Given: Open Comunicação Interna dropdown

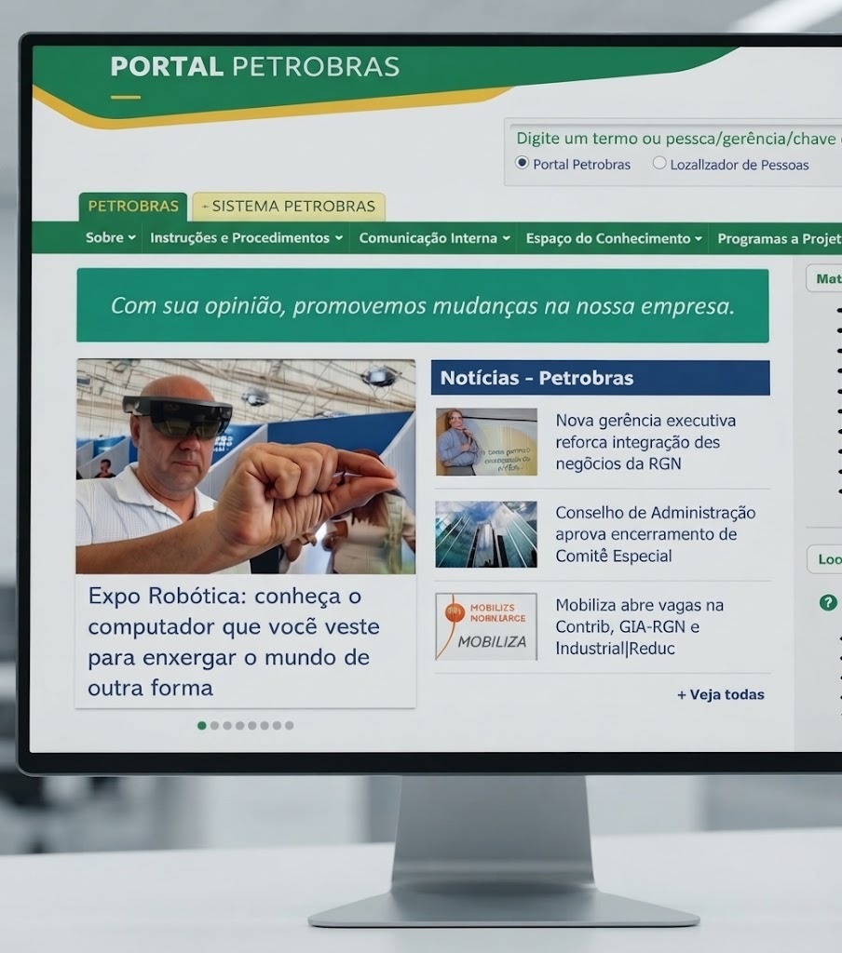Looking at the screenshot, I should coord(434,238).
